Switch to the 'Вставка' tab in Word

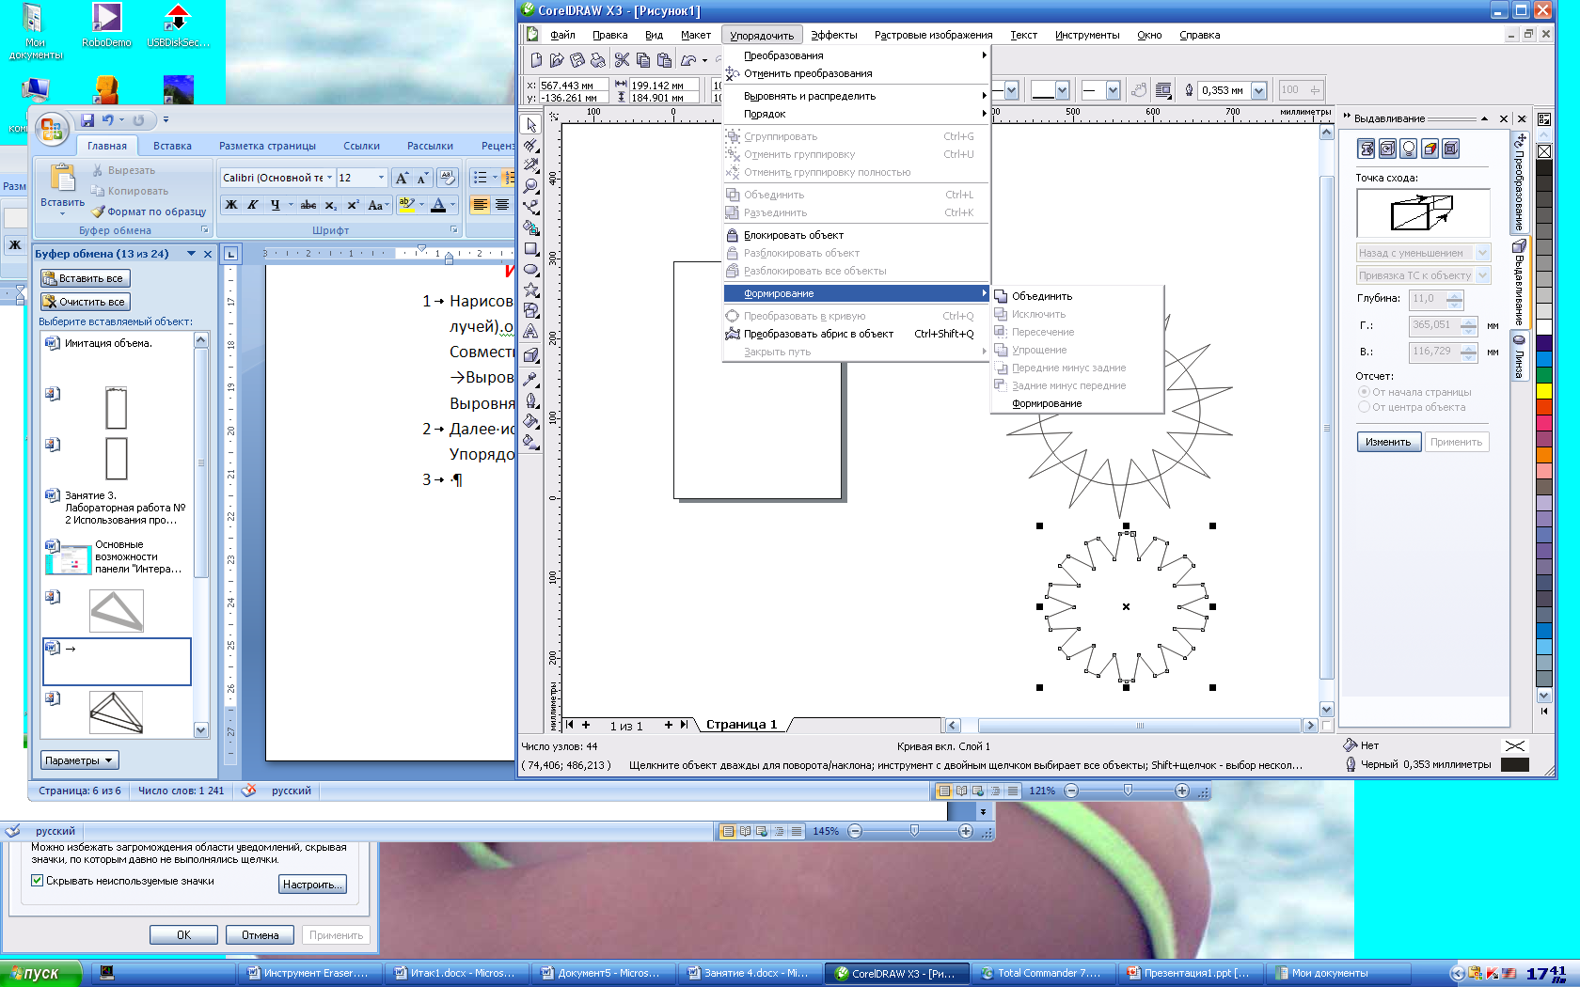tap(172, 146)
